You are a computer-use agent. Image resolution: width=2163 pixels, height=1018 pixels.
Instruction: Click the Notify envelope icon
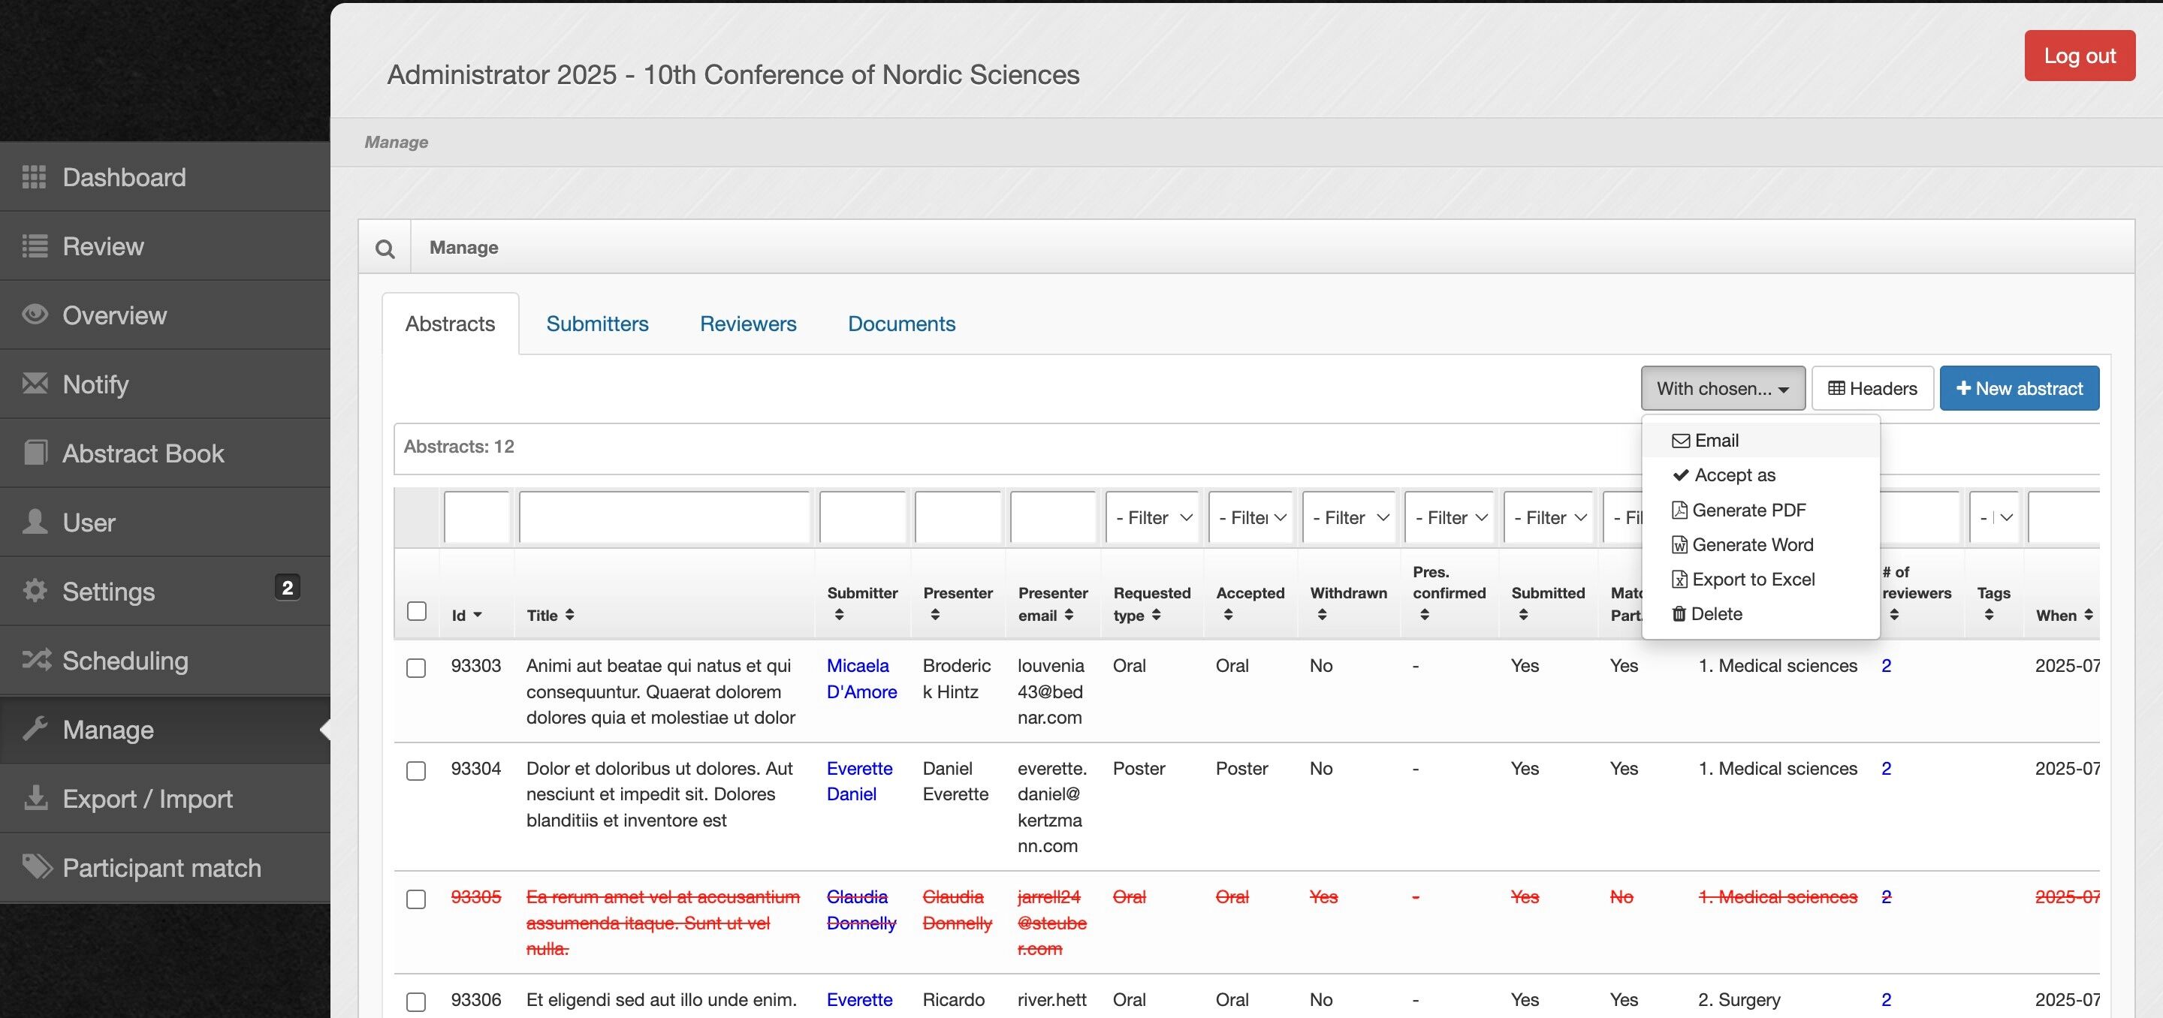[x=35, y=384]
